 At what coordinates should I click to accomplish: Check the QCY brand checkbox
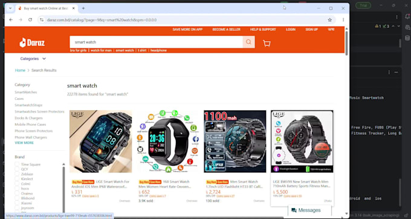coord(17,169)
